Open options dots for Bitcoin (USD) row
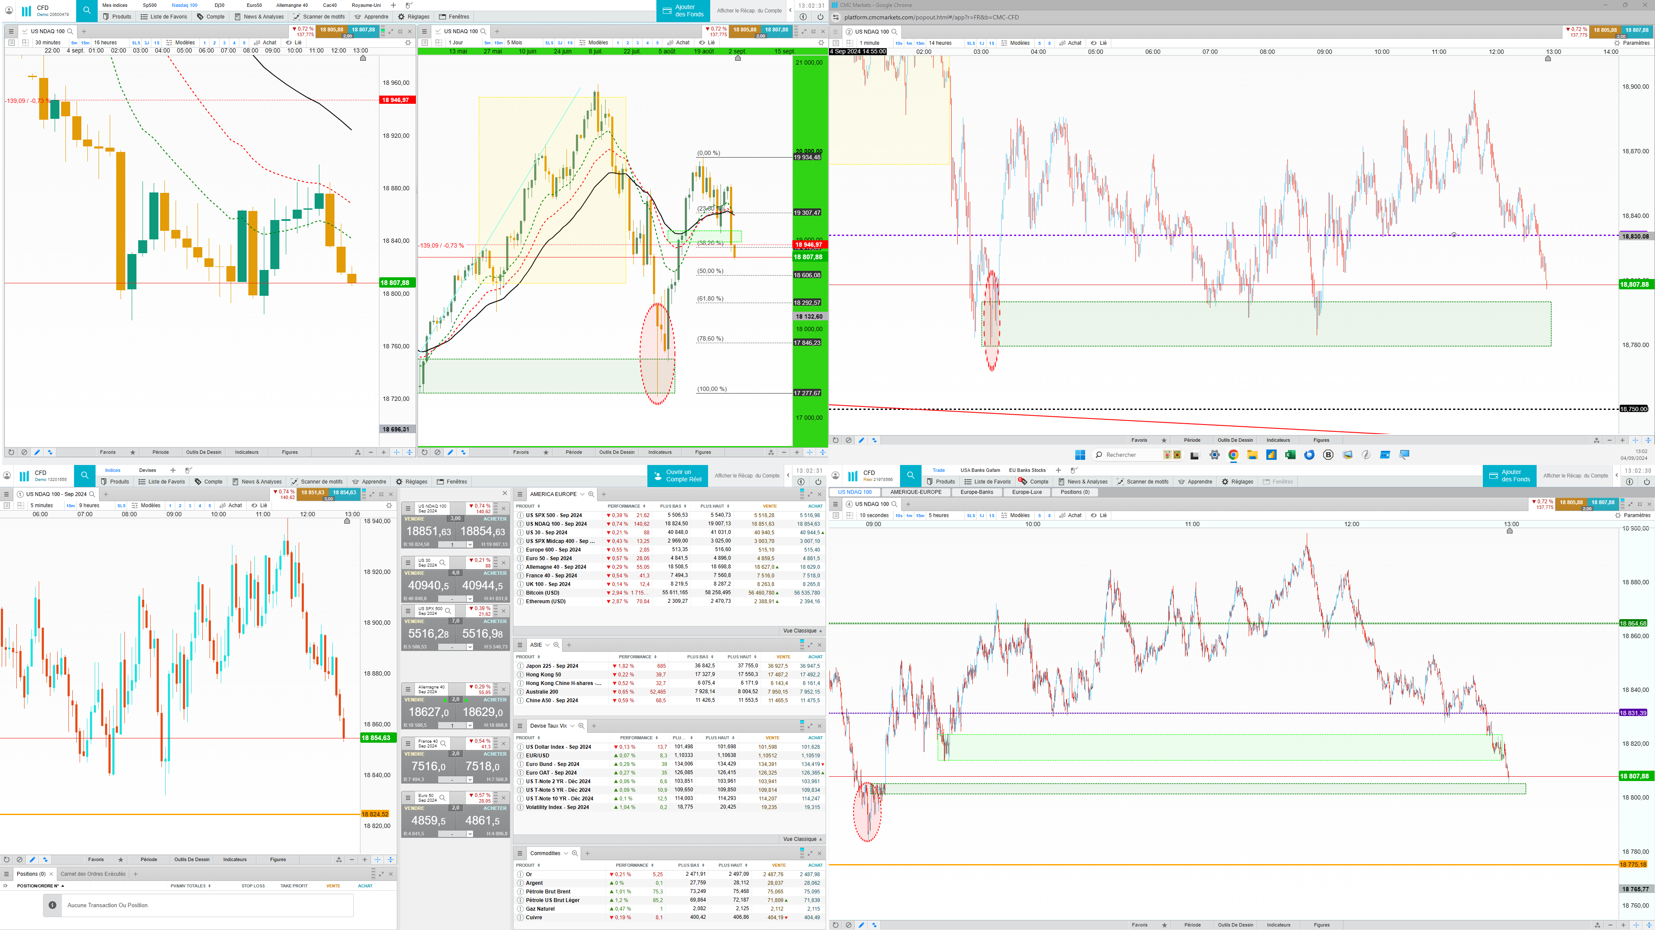The image size is (1655, 930). coord(520,592)
